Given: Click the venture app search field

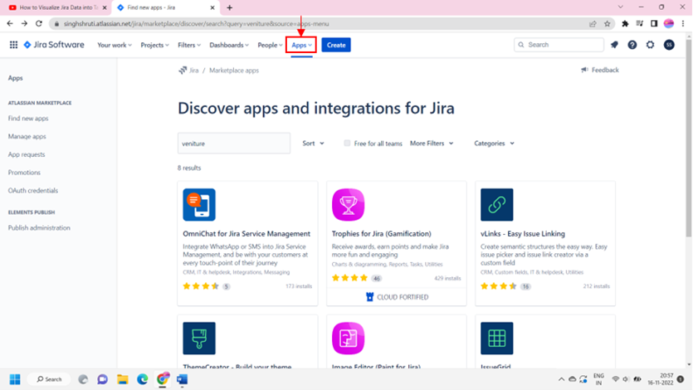Looking at the screenshot, I should click(x=234, y=143).
